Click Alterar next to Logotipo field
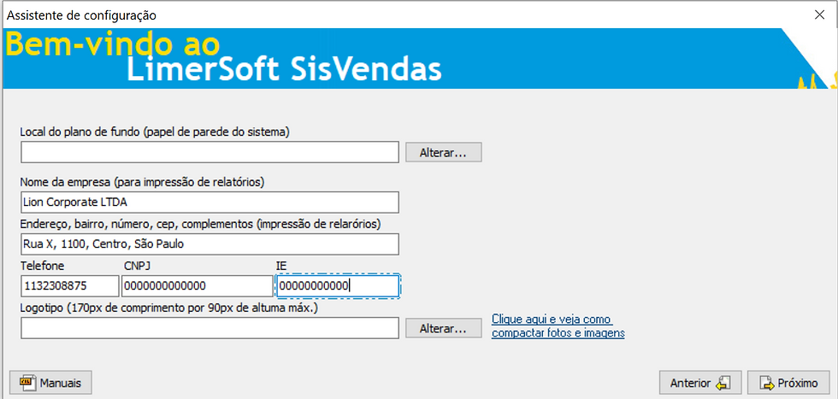Screen dimensions: 838x399 pyautogui.click(x=443, y=328)
